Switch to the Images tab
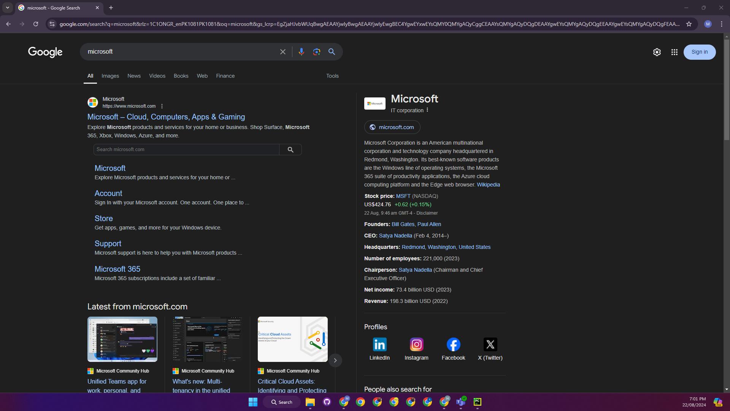The height and width of the screenshot is (411, 730). coord(110,76)
